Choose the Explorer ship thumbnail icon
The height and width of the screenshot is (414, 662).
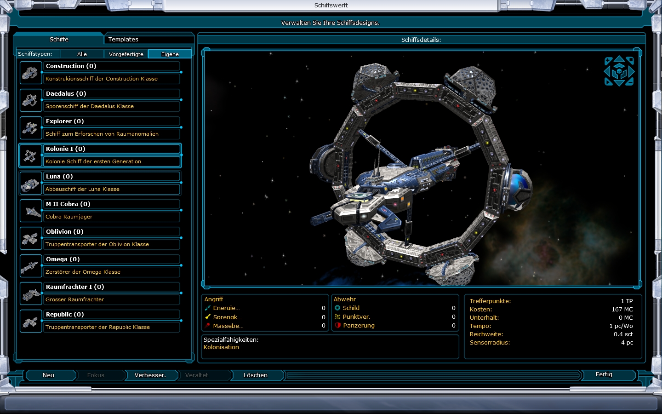point(30,128)
